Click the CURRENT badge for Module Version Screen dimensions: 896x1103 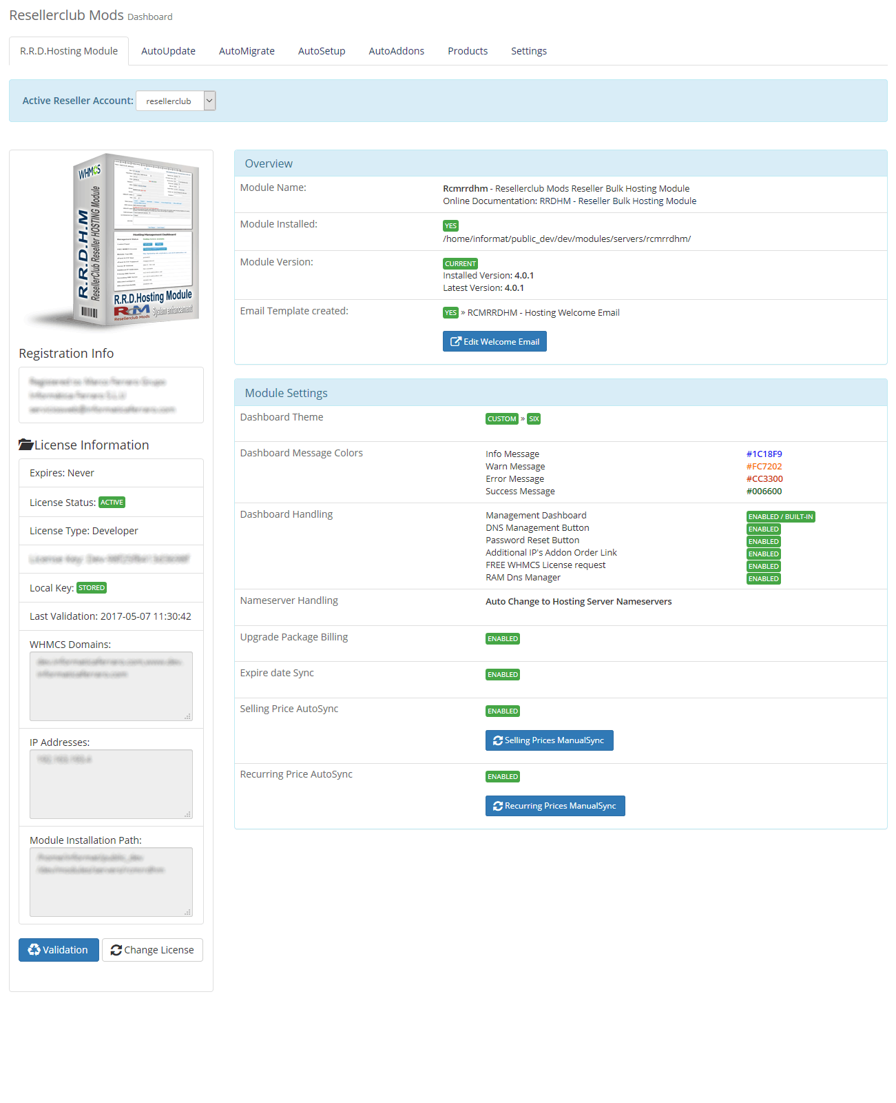point(460,264)
